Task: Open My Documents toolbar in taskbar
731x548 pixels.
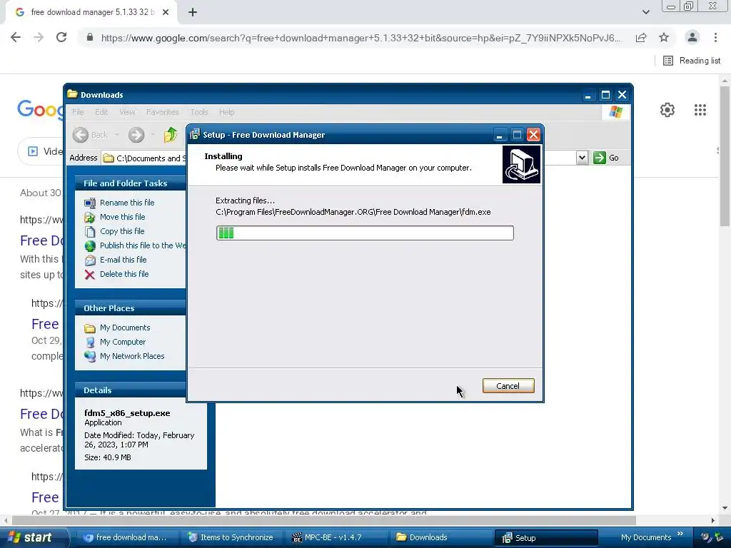Action: (x=645, y=537)
